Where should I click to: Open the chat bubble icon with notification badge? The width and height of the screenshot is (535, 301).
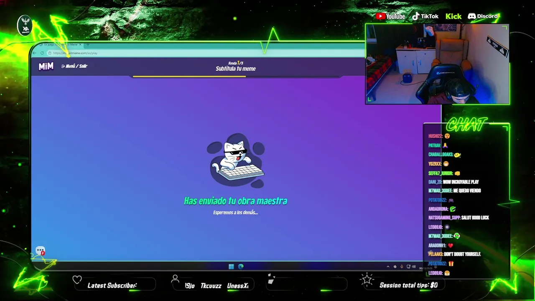point(40,251)
